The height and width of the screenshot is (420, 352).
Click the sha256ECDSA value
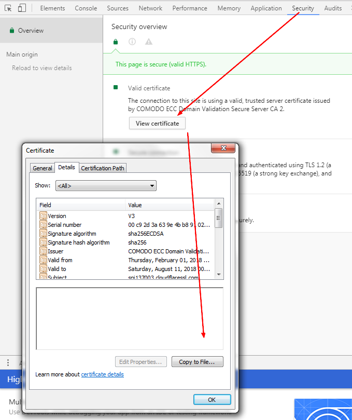tap(146, 234)
